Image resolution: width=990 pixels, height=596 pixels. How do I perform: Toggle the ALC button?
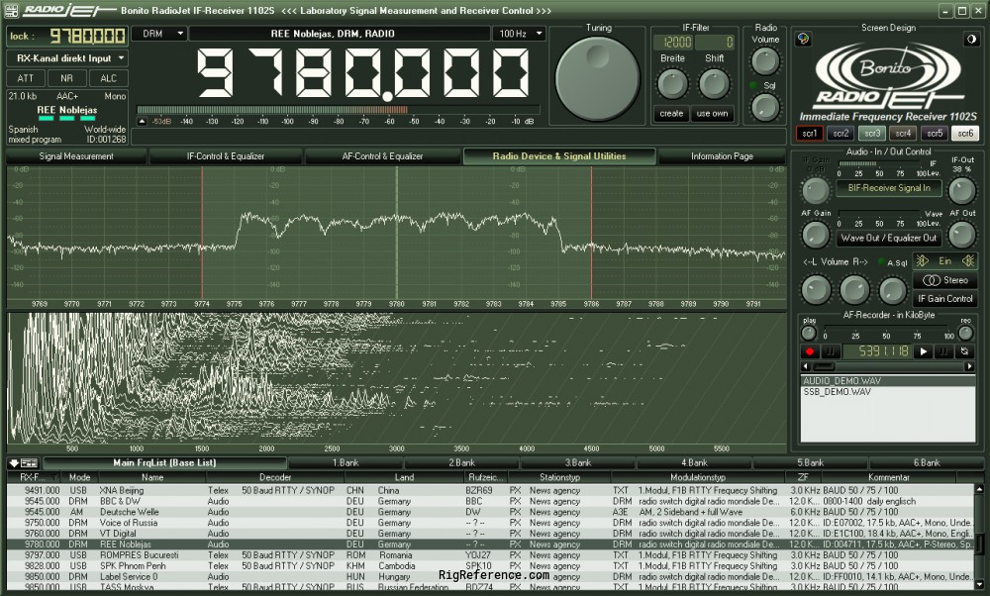tap(109, 78)
